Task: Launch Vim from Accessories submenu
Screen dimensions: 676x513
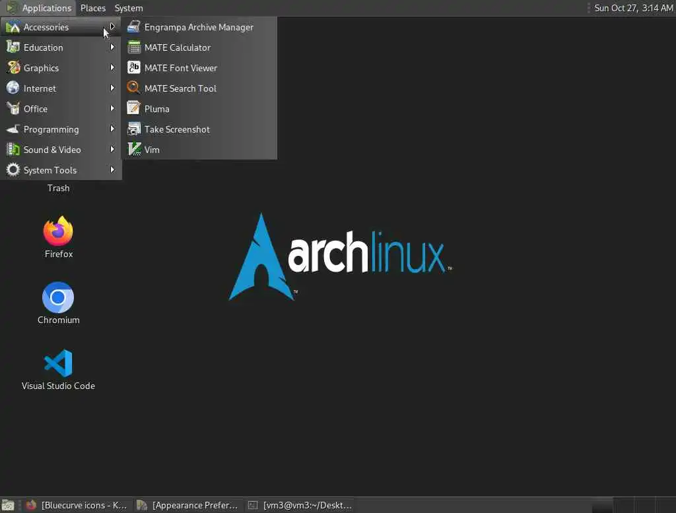Action: click(199, 150)
